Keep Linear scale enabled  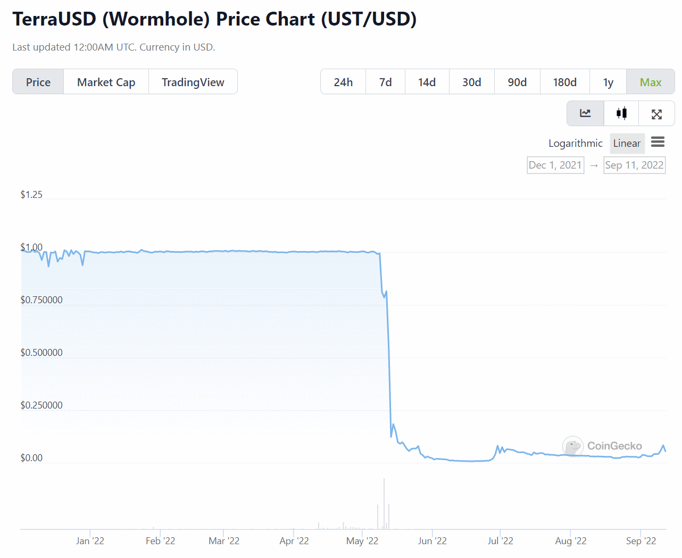(627, 143)
